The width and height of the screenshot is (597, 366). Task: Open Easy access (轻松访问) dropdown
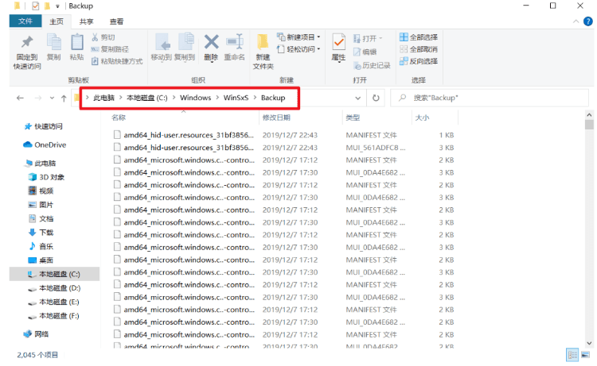tap(299, 49)
